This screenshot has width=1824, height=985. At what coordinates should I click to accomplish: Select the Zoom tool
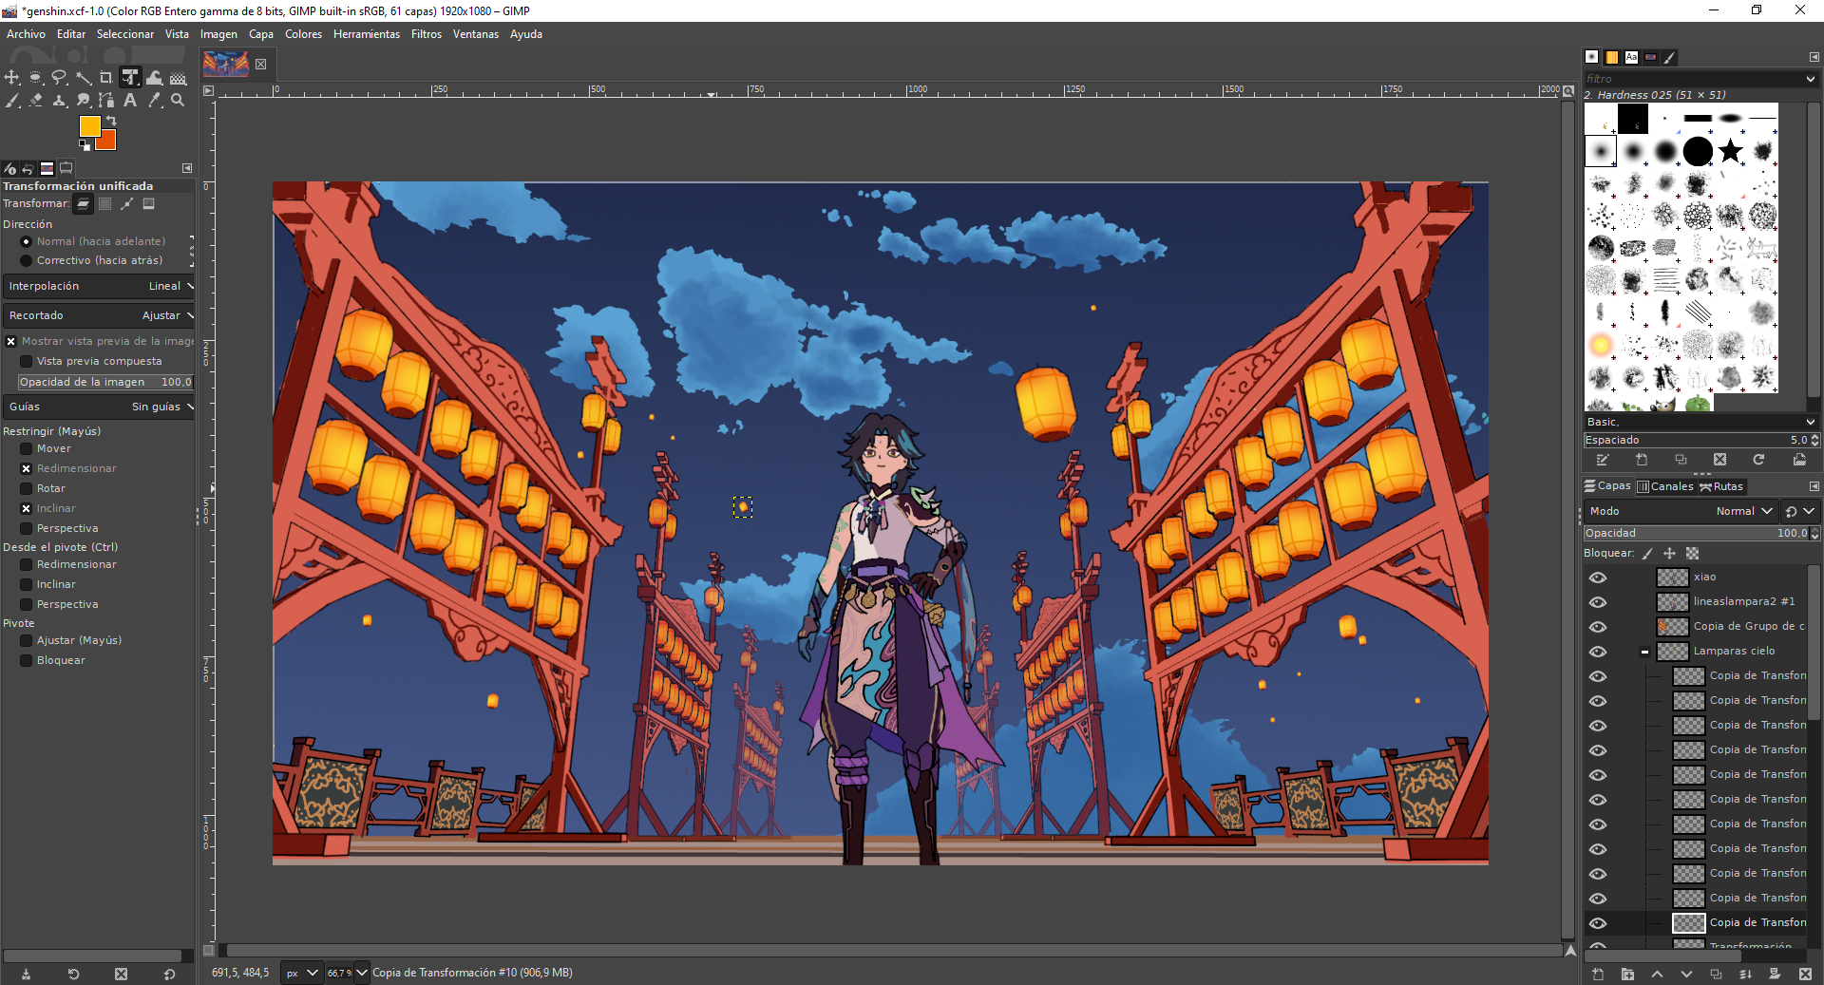(178, 101)
